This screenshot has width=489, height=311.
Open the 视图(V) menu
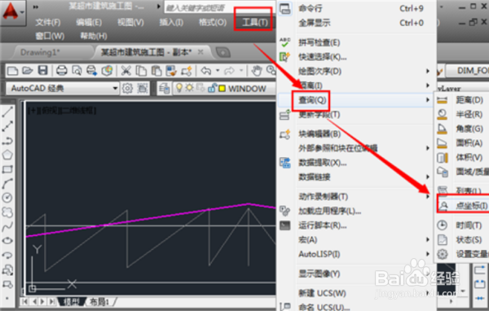pos(130,23)
